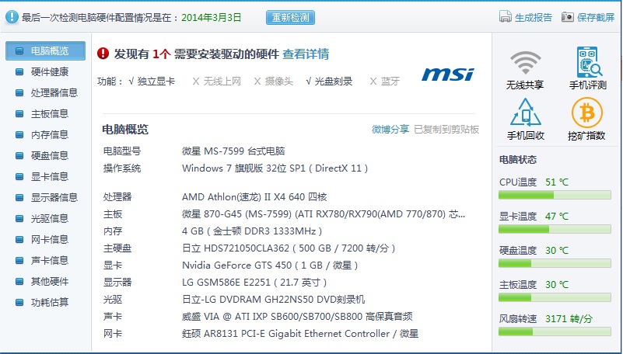Viewport: 623px width, 354px height.
Task: Click the MSI brand logo
Action: point(447,74)
